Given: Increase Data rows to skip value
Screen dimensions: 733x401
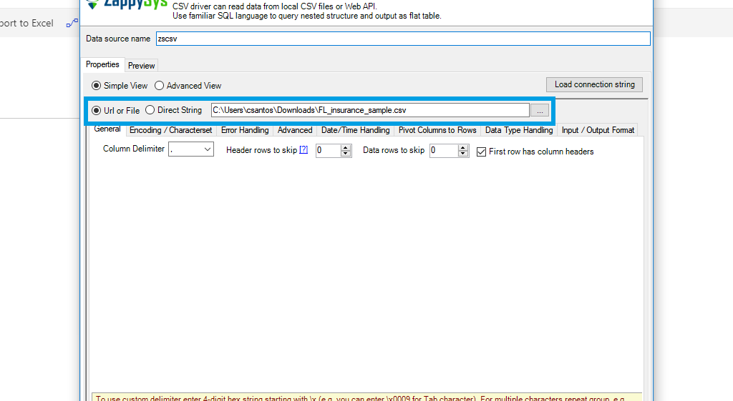Looking at the screenshot, I should coord(463,147).
